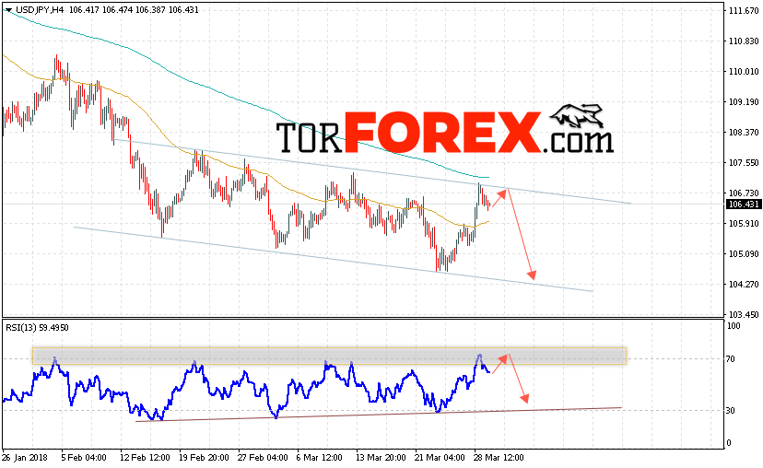This screenshot has height=468, width=763.
Task: Pick the 110.830 price scale label
Action: [744, 41]
